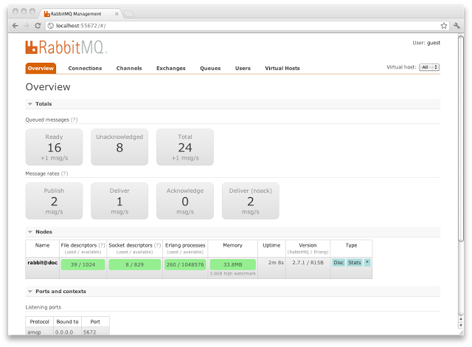The height and width of the screenshot is (347, 472).
Task: Click the site info globe icon
Action: [51, 26]
